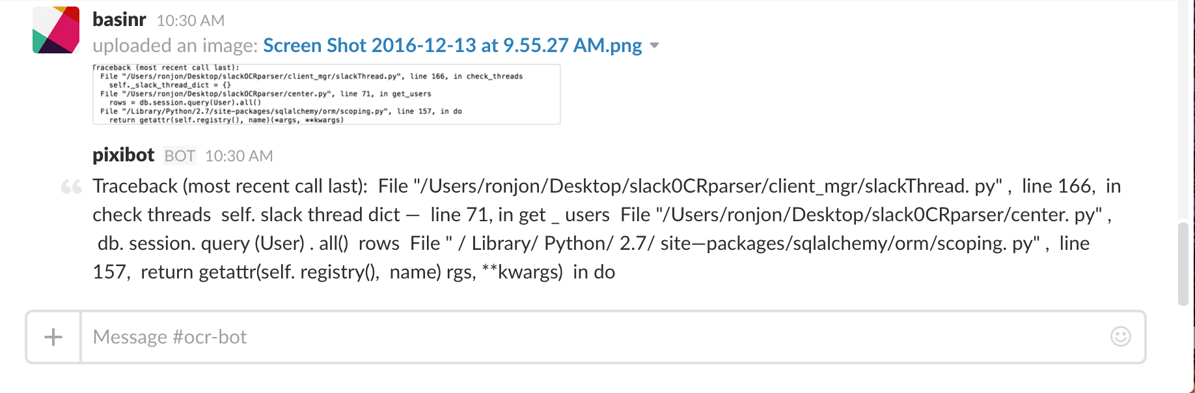The height and width of the screenshot is (393, 1195).
Task: Click '**kwargs) in do' ending pixibot's reply
Action: pos(548,272)
